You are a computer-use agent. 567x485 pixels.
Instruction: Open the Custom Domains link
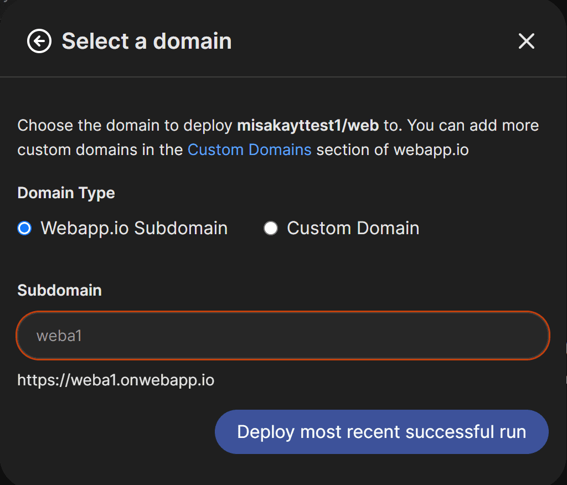[x=249, y=149]
